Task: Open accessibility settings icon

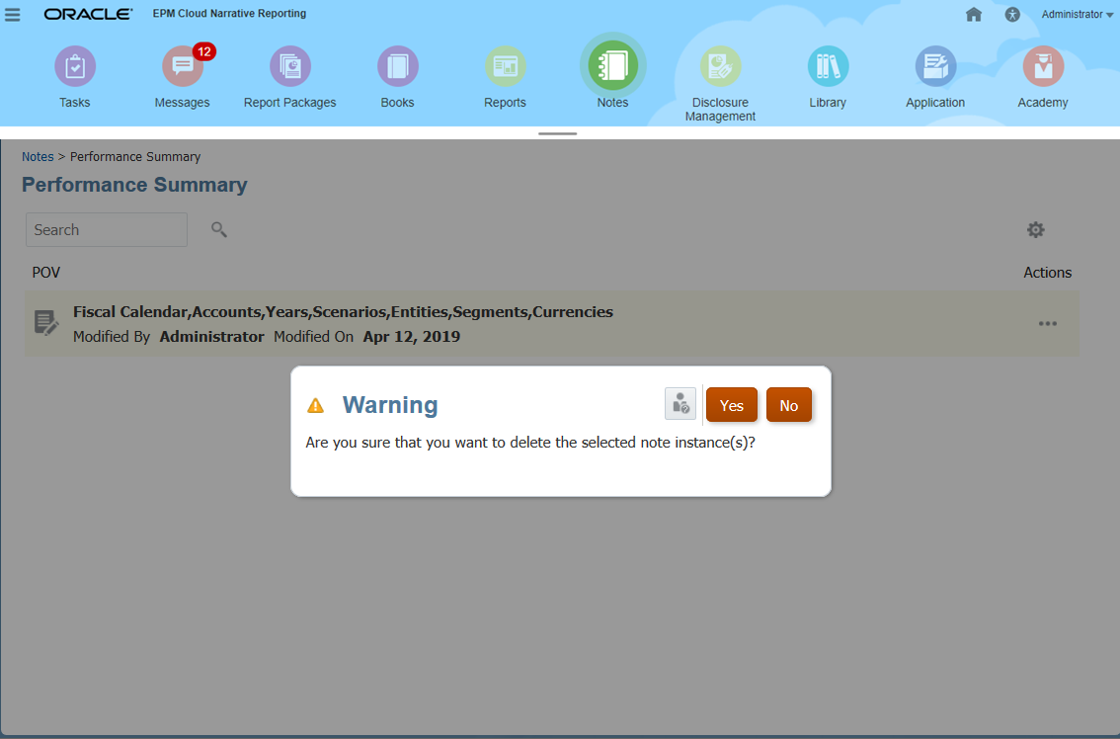Action: click(1012, 14)
